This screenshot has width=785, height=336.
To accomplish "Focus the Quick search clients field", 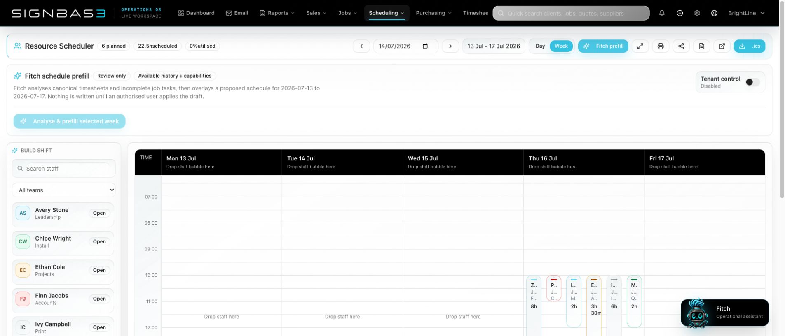I will [571, 13].
